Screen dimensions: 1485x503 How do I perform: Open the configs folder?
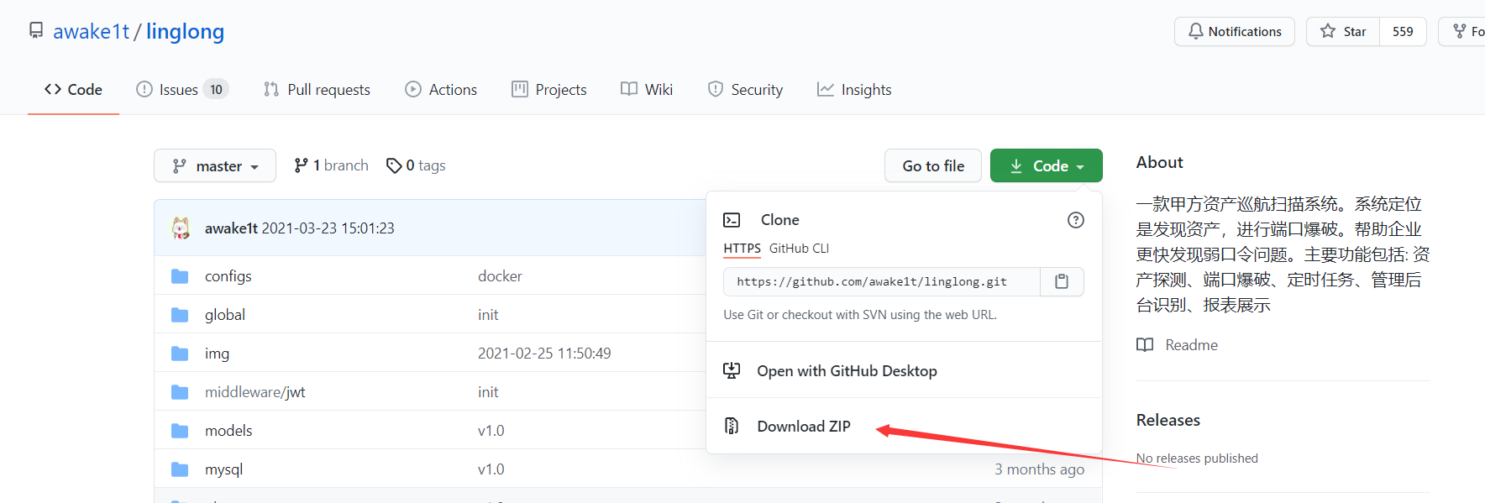pyautogui.click(x=228, y=275)
